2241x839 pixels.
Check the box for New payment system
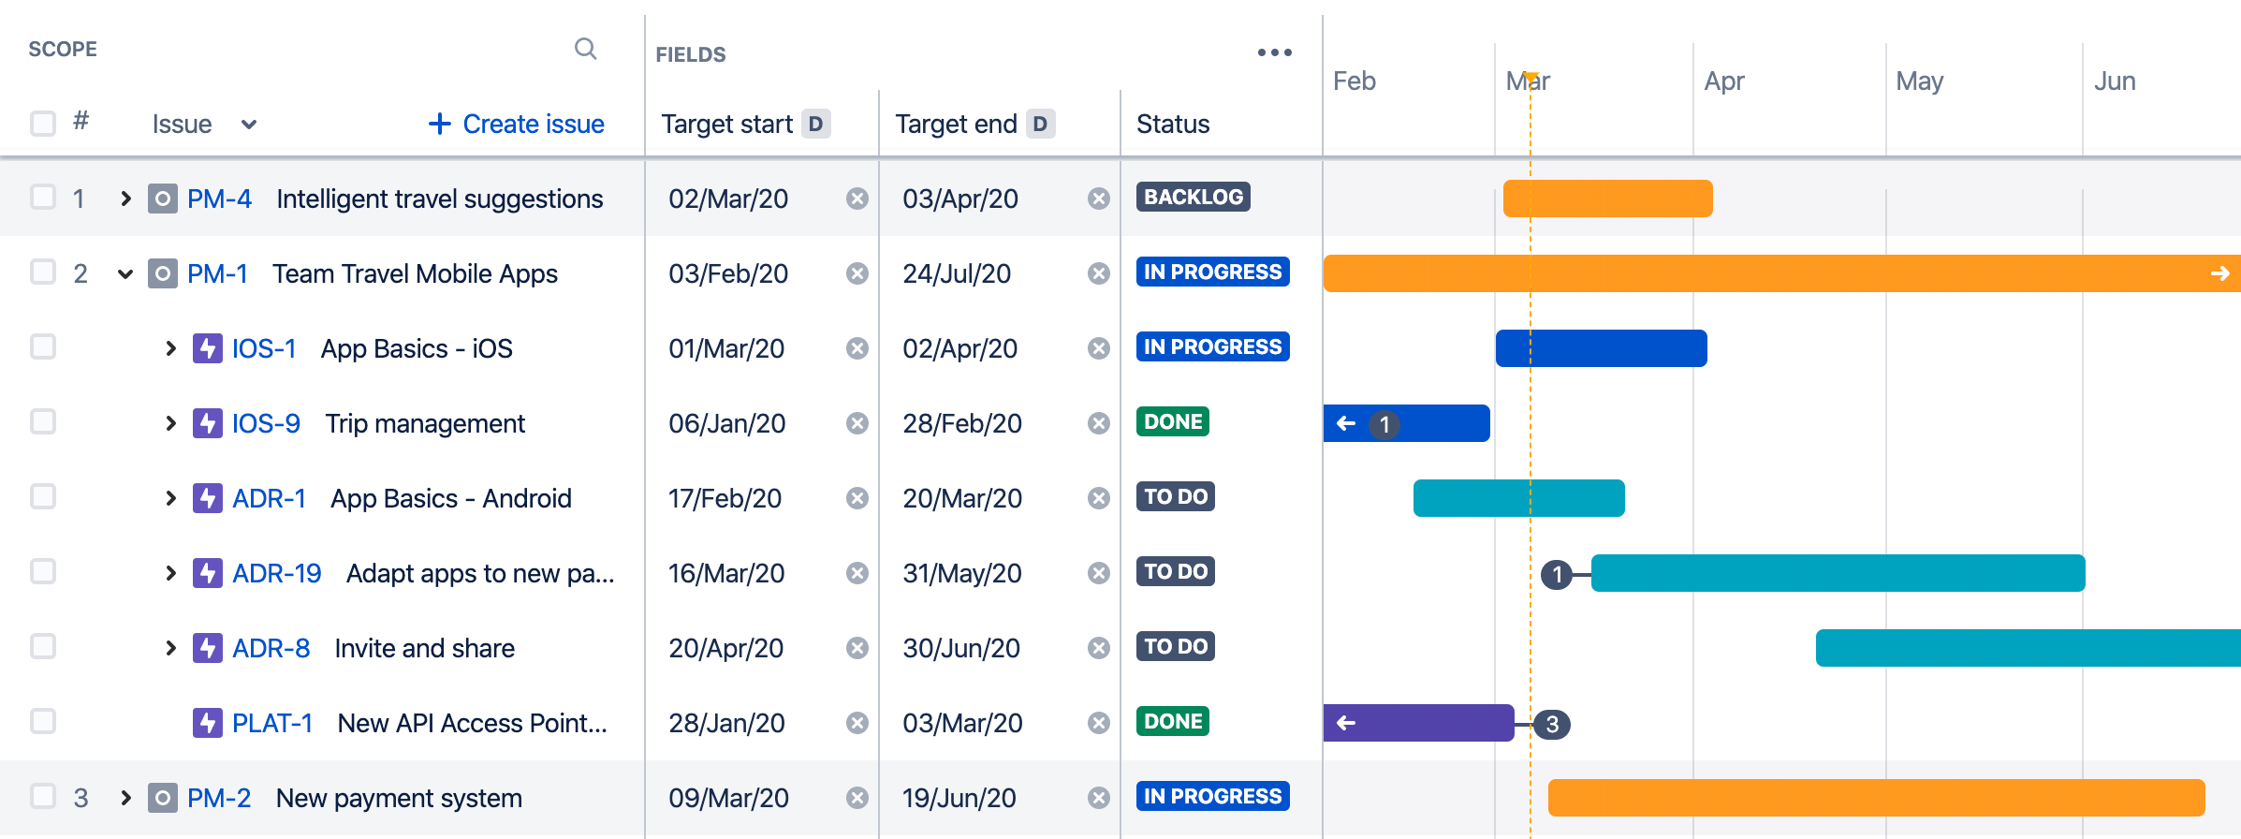pos(43,797)
